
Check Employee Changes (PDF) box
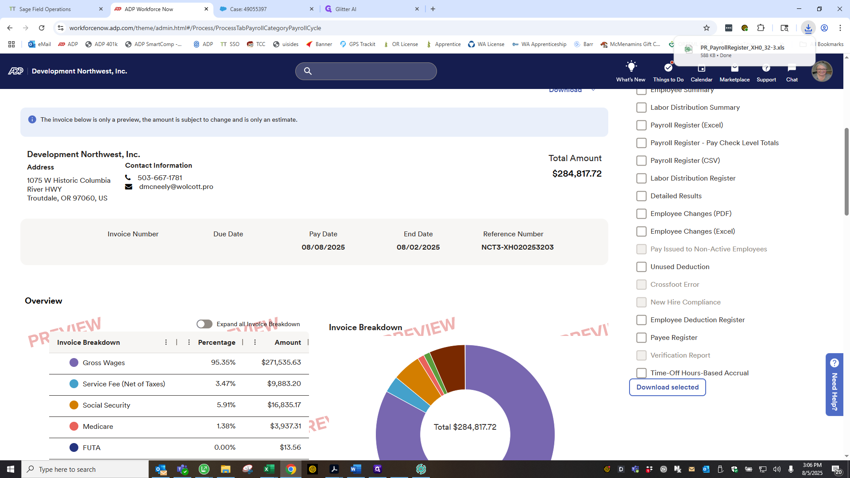(x=641, y=214)
